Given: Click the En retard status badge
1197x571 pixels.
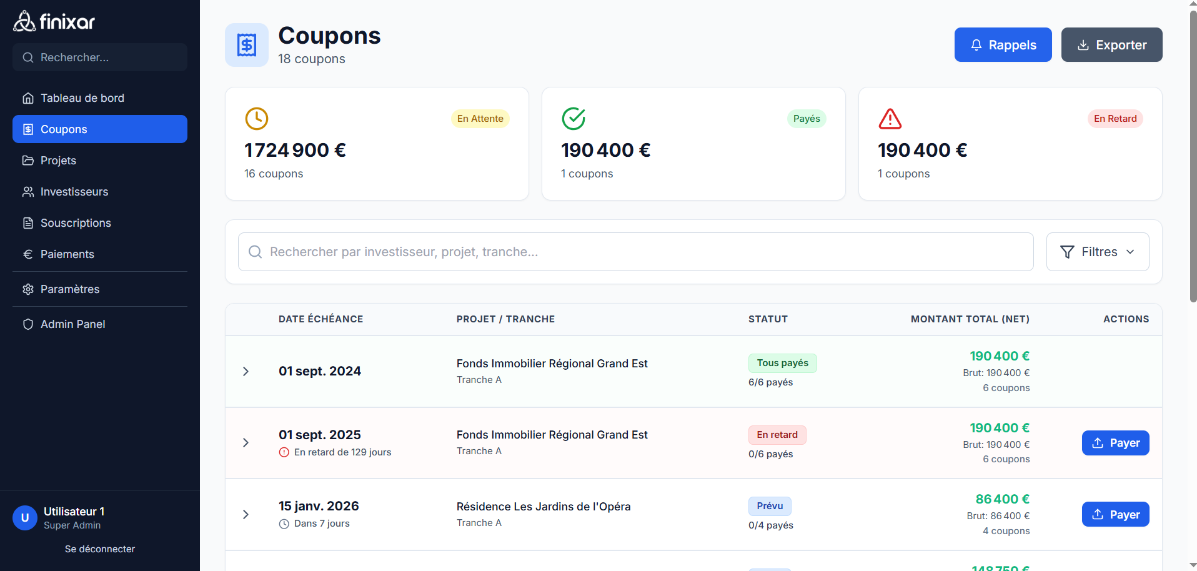Looking at the screenshot, I should [777, 434].
